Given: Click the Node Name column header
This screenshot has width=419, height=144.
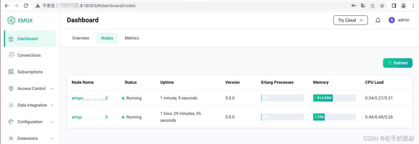Looking at the screenshot, I should pyautogui.click(x=83, y=82).
